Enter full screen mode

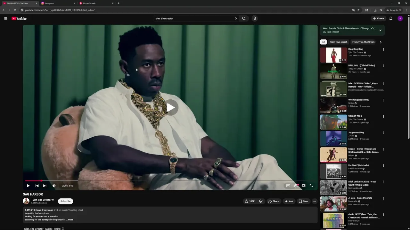311,186
